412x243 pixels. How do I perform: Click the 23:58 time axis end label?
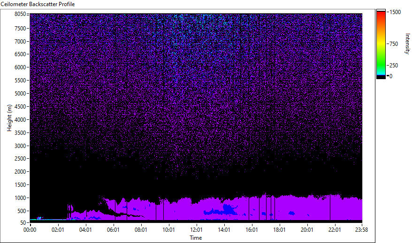(361, 230)
